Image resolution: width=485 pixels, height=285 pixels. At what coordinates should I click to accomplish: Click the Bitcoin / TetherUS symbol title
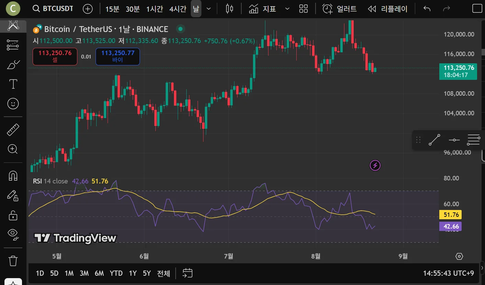pyautogui.click(x=106, y=29)
